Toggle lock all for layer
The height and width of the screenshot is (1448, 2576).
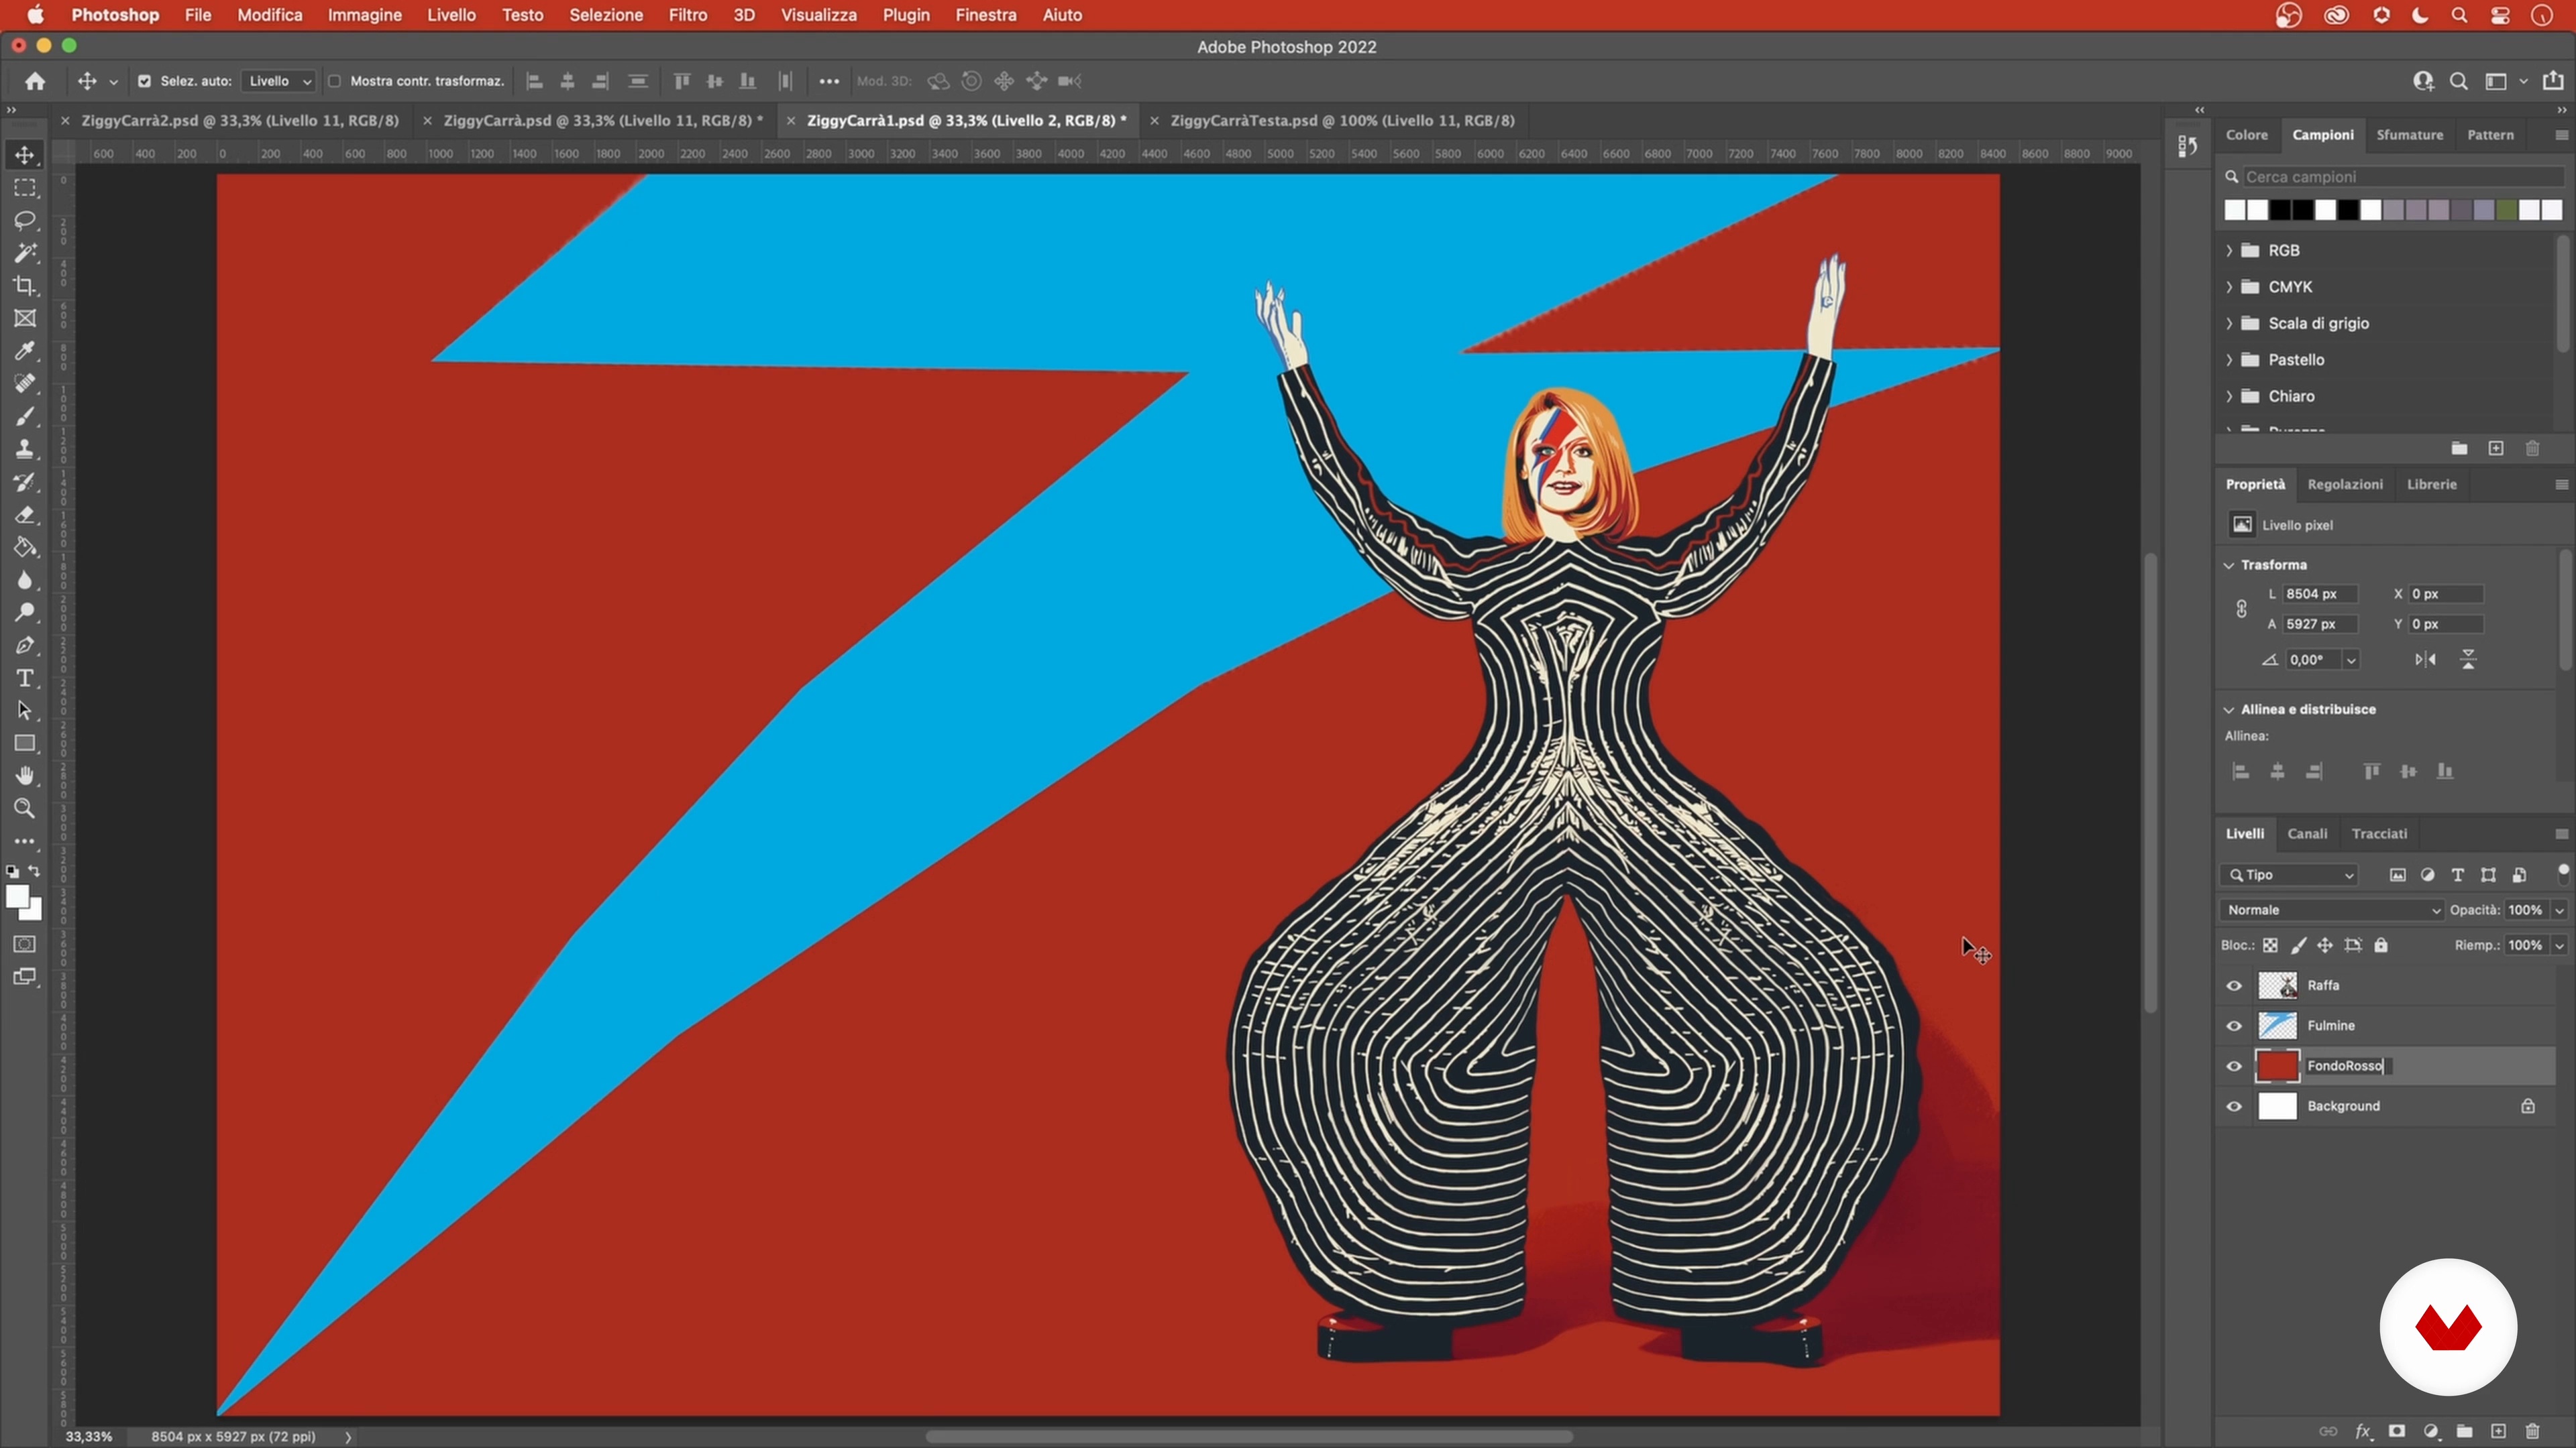tap(2381, 945)
